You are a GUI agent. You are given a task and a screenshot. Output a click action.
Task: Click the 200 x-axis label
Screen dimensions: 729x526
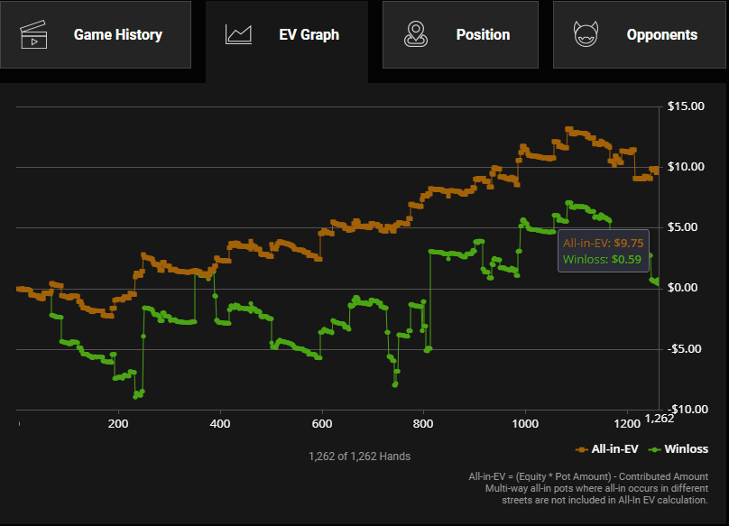tap(118, 424)
